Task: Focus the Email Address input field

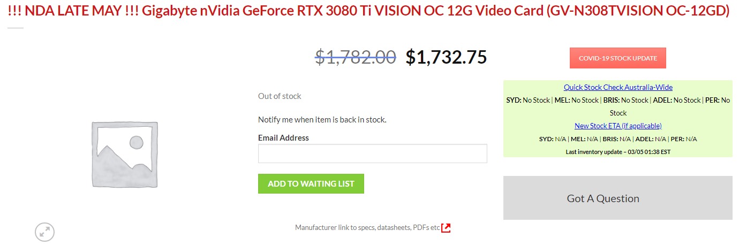Action: 372,153
